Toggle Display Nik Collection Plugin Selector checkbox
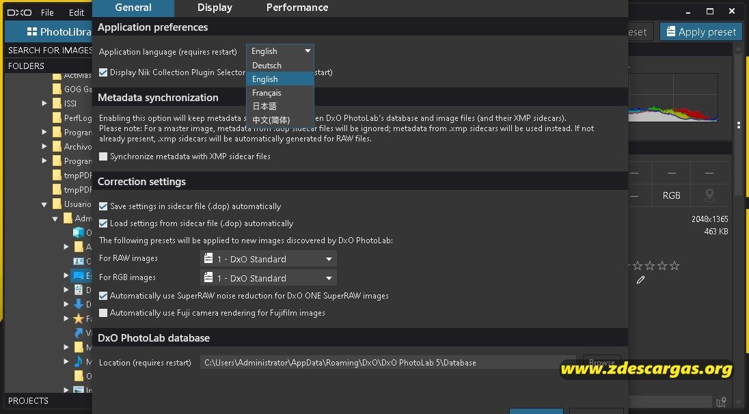This screenshot has width=749, height=414. (103, 72)
